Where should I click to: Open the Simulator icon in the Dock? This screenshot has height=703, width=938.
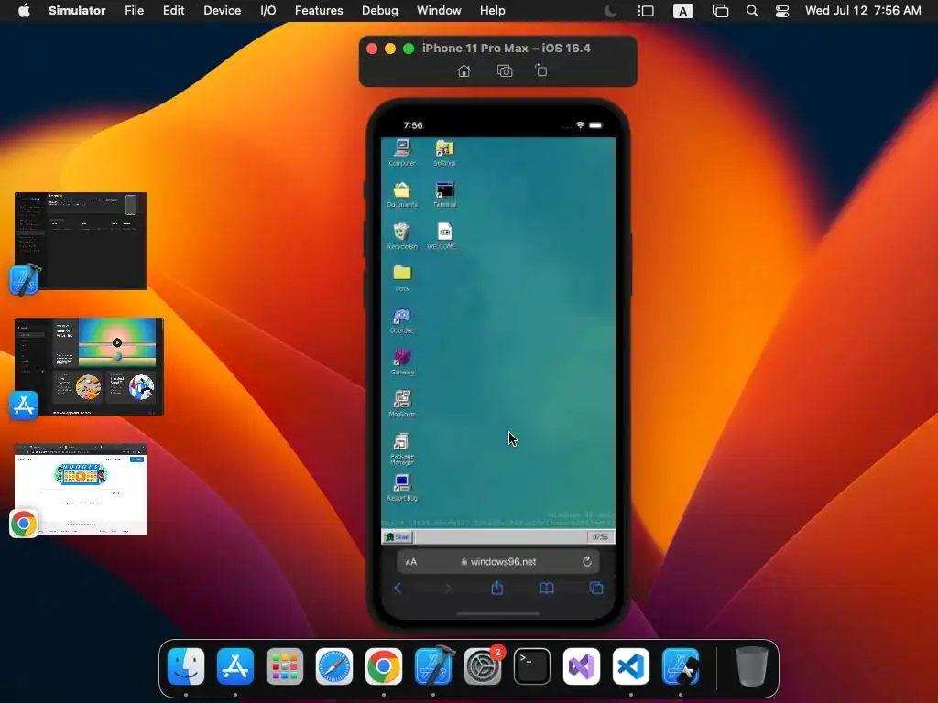point(681,666)
